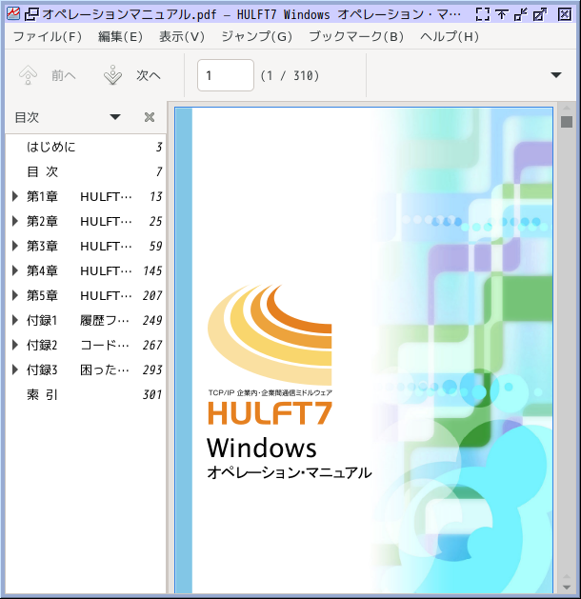Open the 目次 sidebar view dropdown
This screenshot has width=581, height=599.
pos(115,117)
